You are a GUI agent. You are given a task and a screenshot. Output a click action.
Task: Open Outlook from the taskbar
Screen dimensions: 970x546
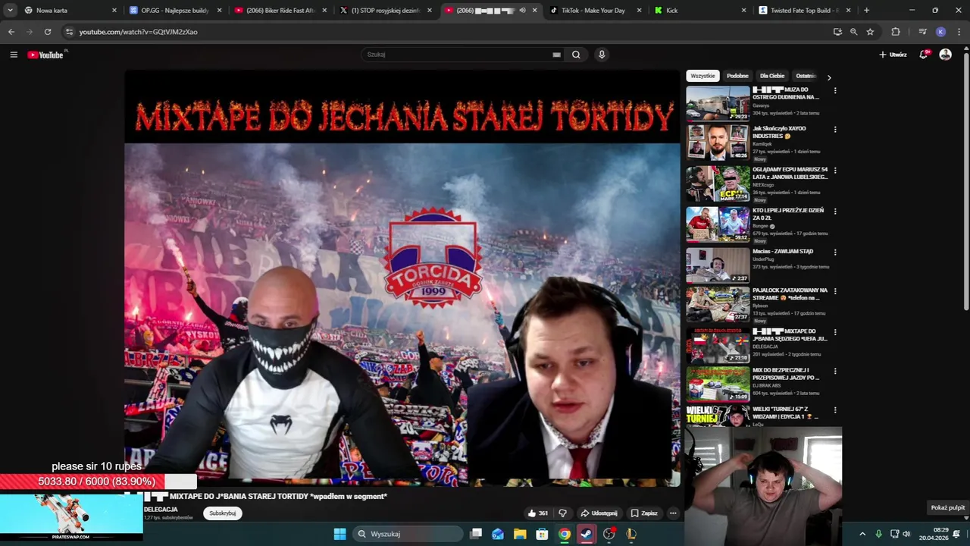coord(498,534)
